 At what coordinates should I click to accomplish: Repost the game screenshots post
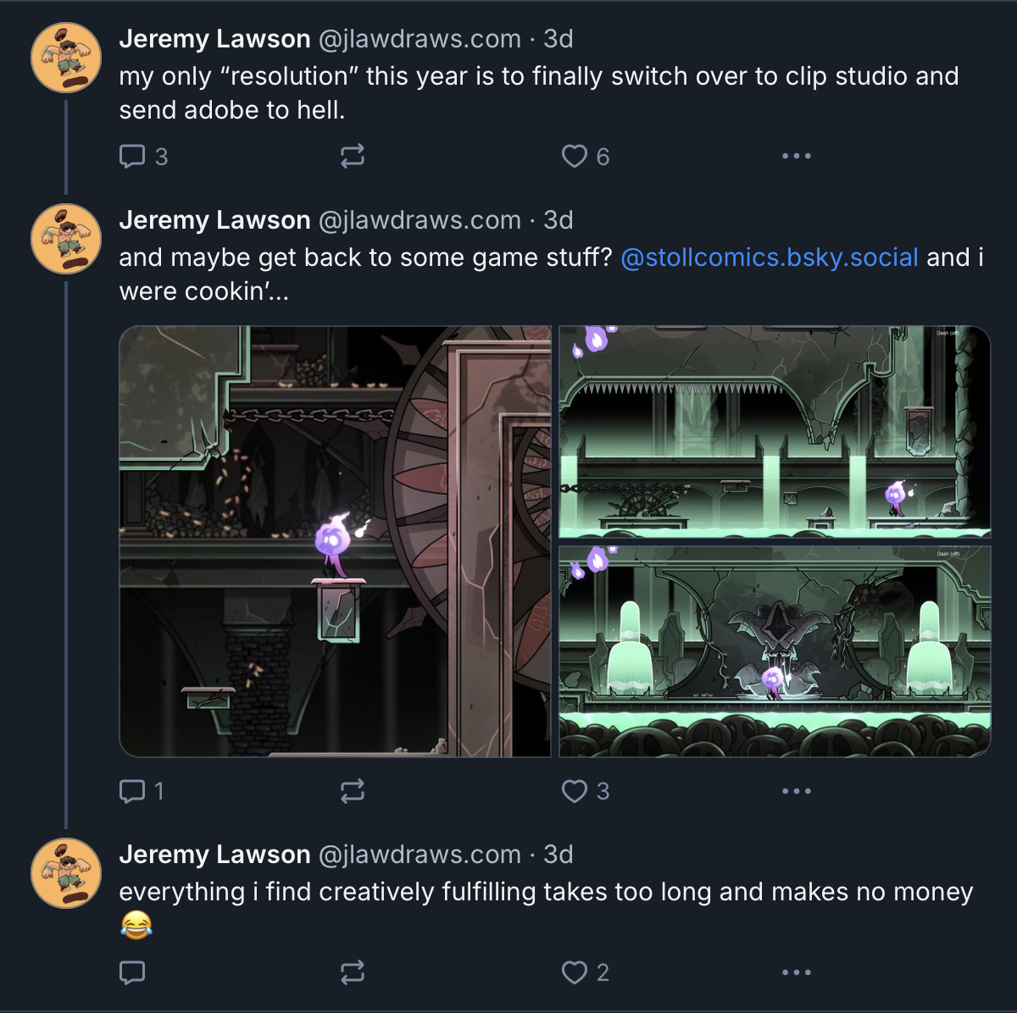(353, 792)
